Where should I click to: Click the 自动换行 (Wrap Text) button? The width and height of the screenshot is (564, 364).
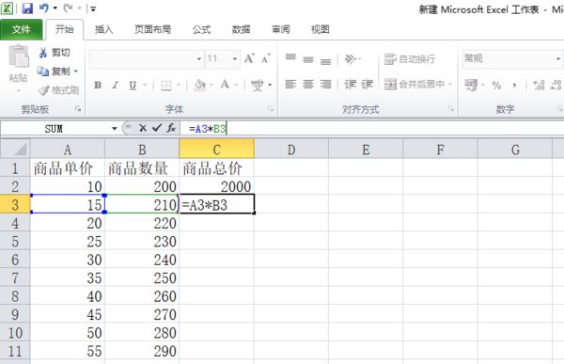[x=409, y=58]
